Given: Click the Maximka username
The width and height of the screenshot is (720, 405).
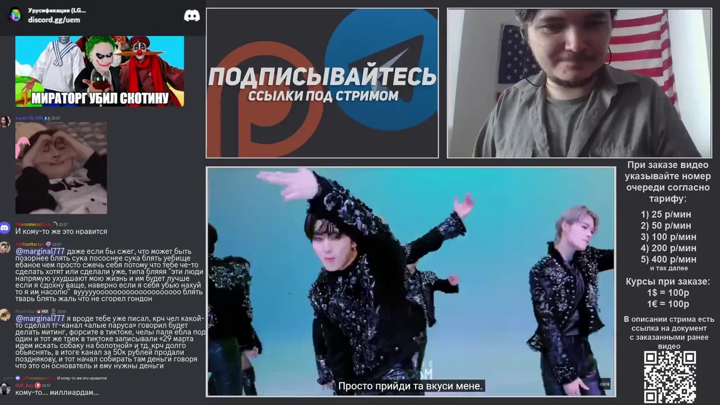Looking at the screenshot, I should click(x=25, y=311).
